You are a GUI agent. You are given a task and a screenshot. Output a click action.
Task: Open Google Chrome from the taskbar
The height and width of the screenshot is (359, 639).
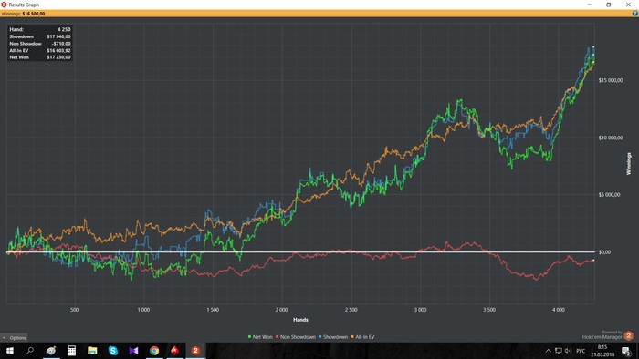tap(154, 351)
